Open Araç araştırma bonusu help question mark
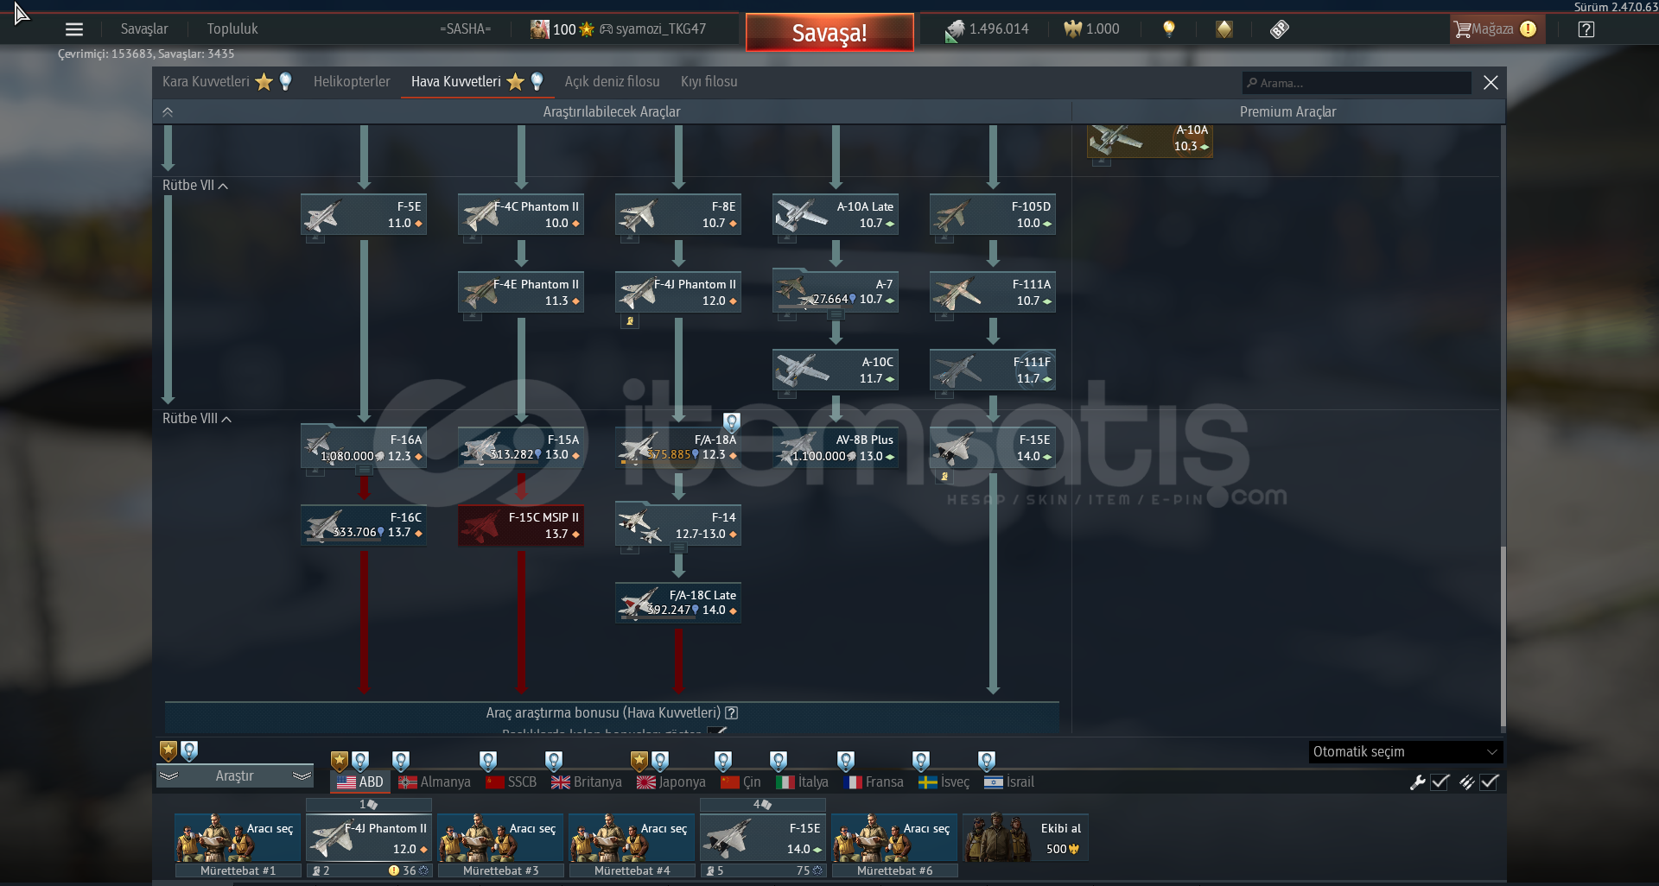This screenshot has height=886, width=1659. pyautogui.click(x=732, y=713)
